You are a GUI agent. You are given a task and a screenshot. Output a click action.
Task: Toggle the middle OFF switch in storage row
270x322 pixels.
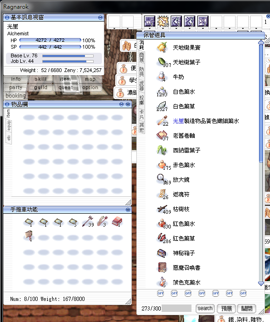point(202,293)
